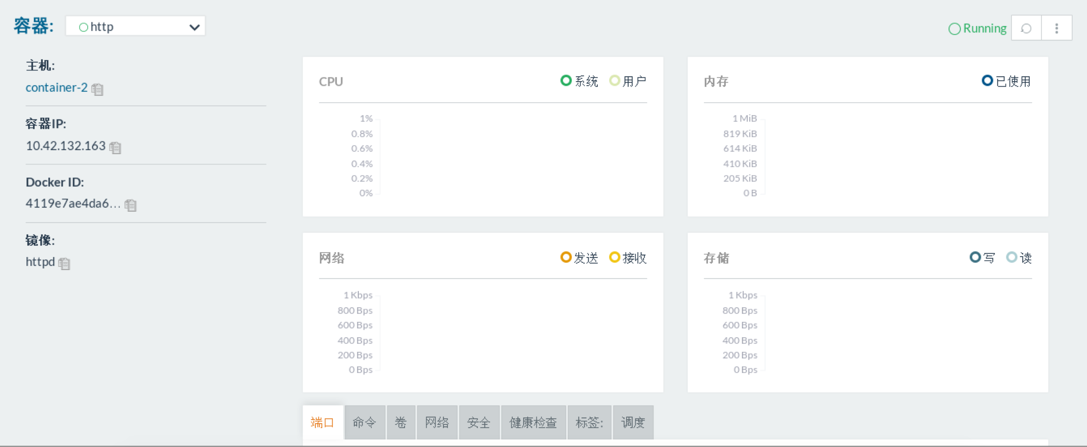
Task: Copy the httpd image name
Action: (64, 263)
